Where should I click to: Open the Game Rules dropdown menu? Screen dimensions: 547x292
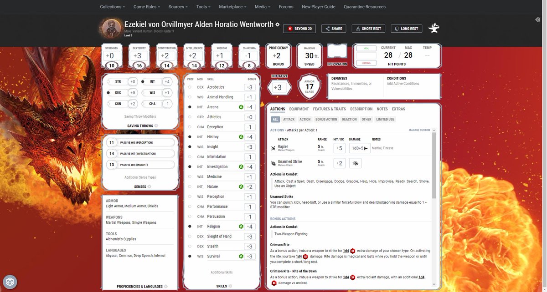147,7
